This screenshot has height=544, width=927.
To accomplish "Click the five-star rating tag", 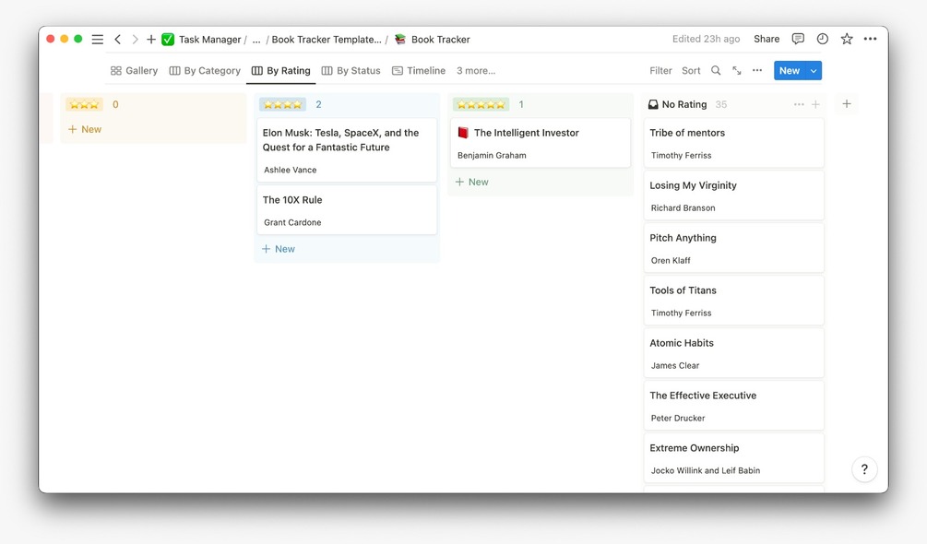I will click(481, 104).
